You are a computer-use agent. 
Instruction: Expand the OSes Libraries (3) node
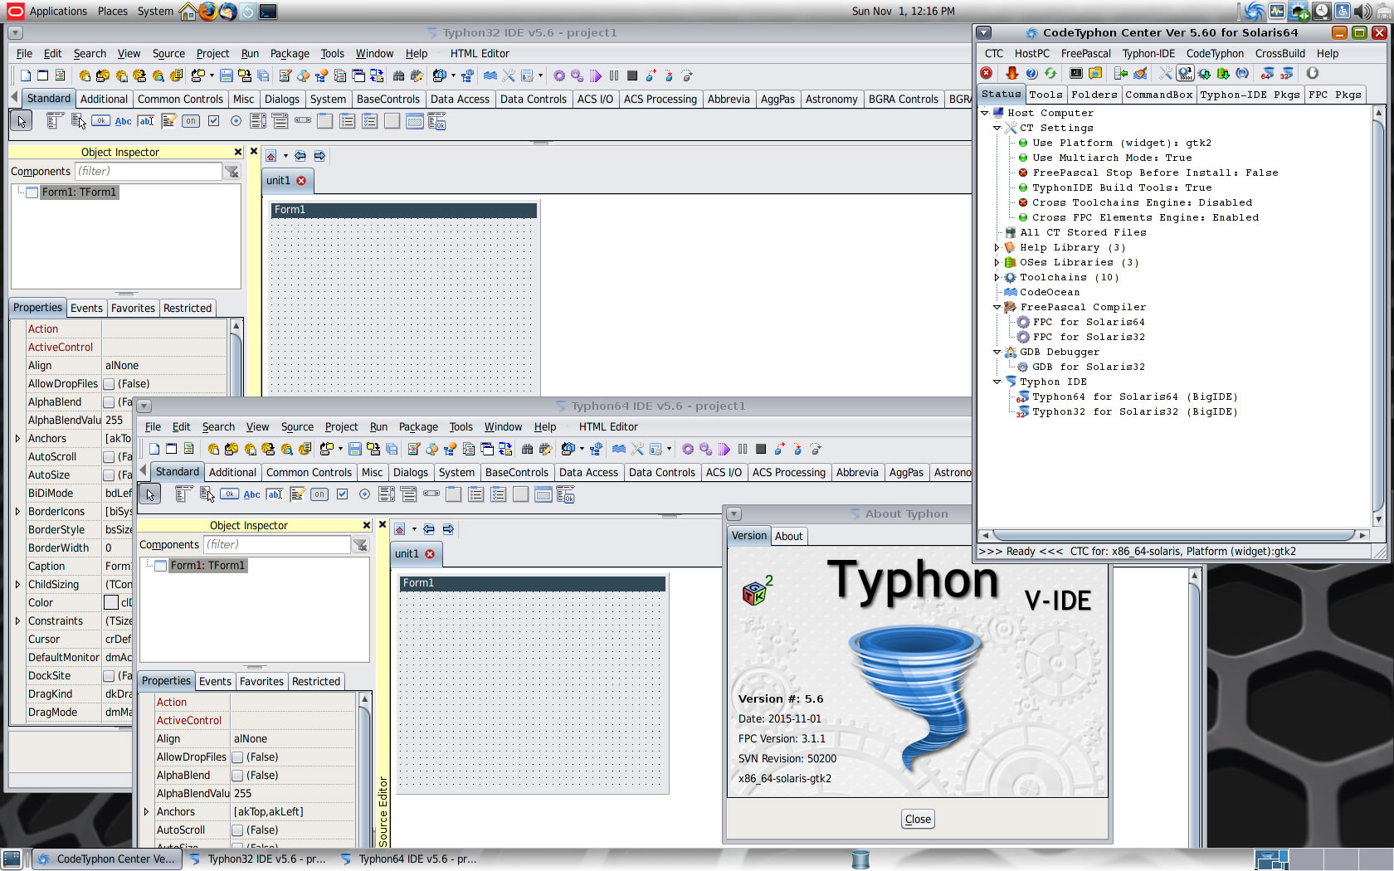click(997, 262)
